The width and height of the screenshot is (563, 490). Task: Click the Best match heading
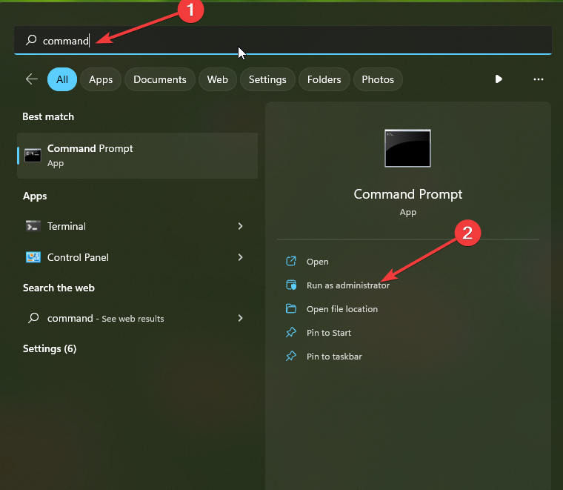(48, 116)
